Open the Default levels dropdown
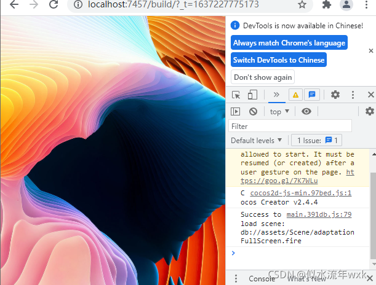This screenshot has width=376, height=285. click(x=257, y=141)
